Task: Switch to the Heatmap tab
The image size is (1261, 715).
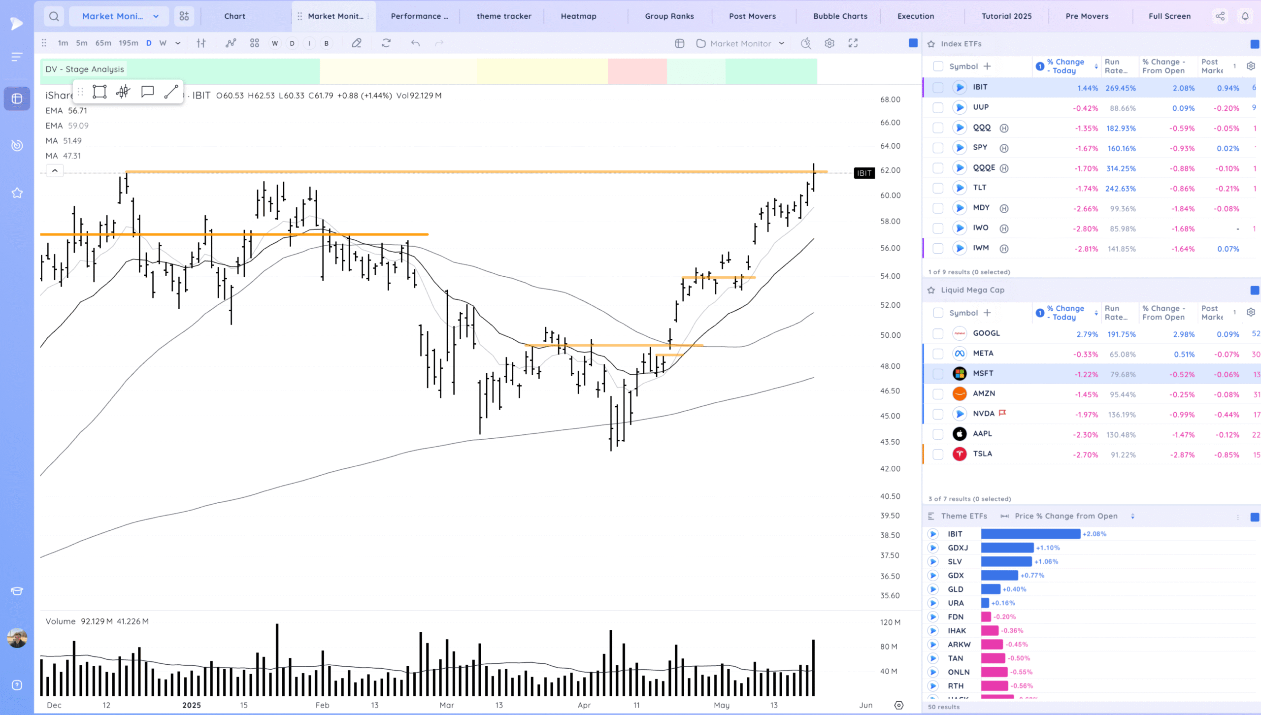Action: [x=578, y=16]
